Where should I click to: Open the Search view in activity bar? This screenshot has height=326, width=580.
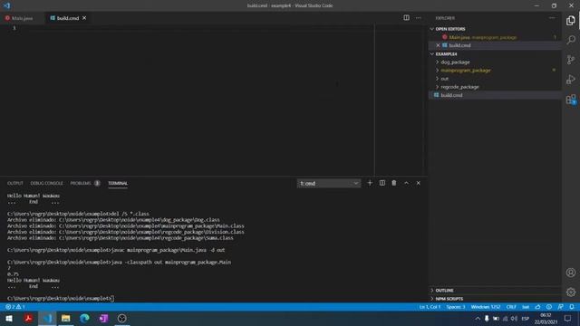click(571, 40)
